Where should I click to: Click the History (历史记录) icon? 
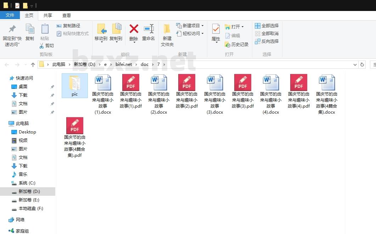coord(228,45)
